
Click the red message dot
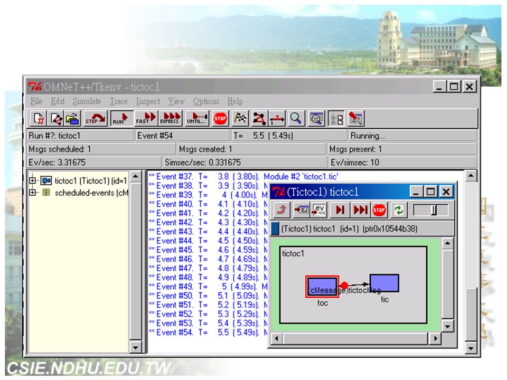344,286
